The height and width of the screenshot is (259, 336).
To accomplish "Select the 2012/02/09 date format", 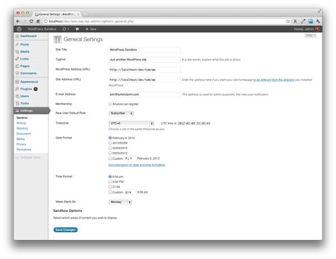I will coord(110,142).
